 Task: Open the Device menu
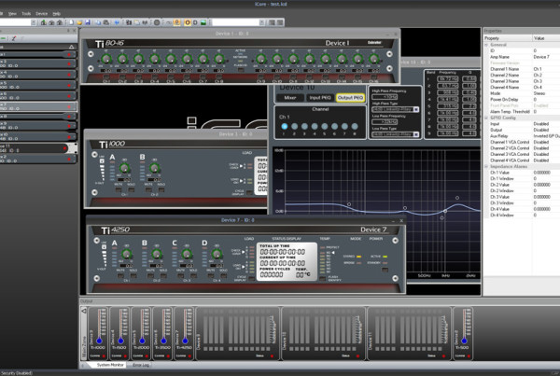tap(41, 14)
